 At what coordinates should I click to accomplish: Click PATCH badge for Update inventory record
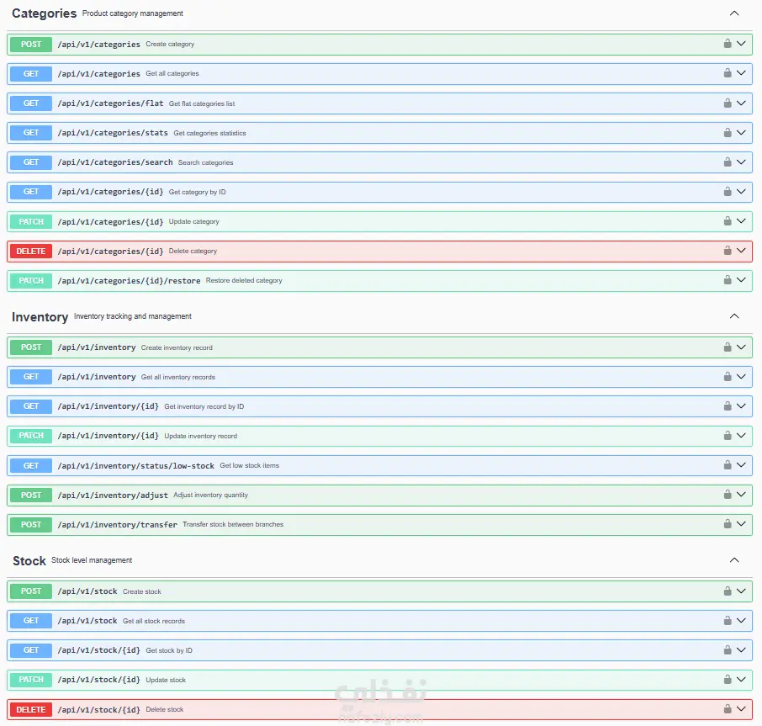pyautogui.click(x=31, y=436)
